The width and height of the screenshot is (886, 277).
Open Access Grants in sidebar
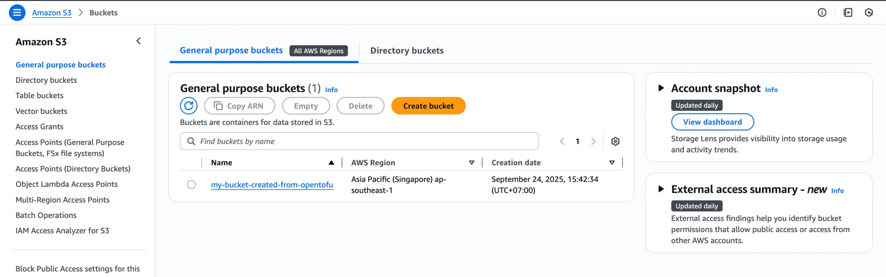pos(39,127)
